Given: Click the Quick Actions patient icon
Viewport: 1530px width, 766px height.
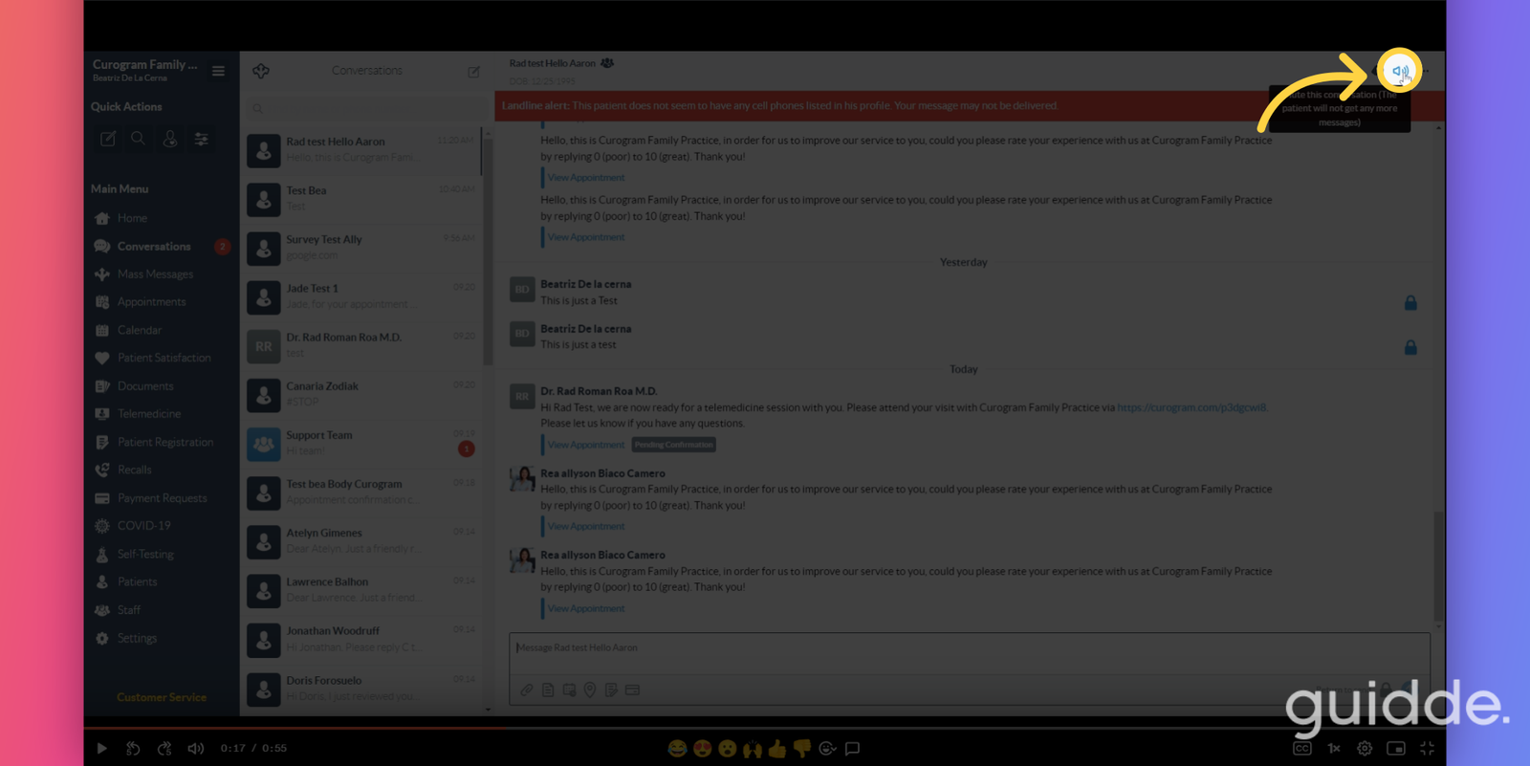Looking at the screenshot, I should [170, 139].
